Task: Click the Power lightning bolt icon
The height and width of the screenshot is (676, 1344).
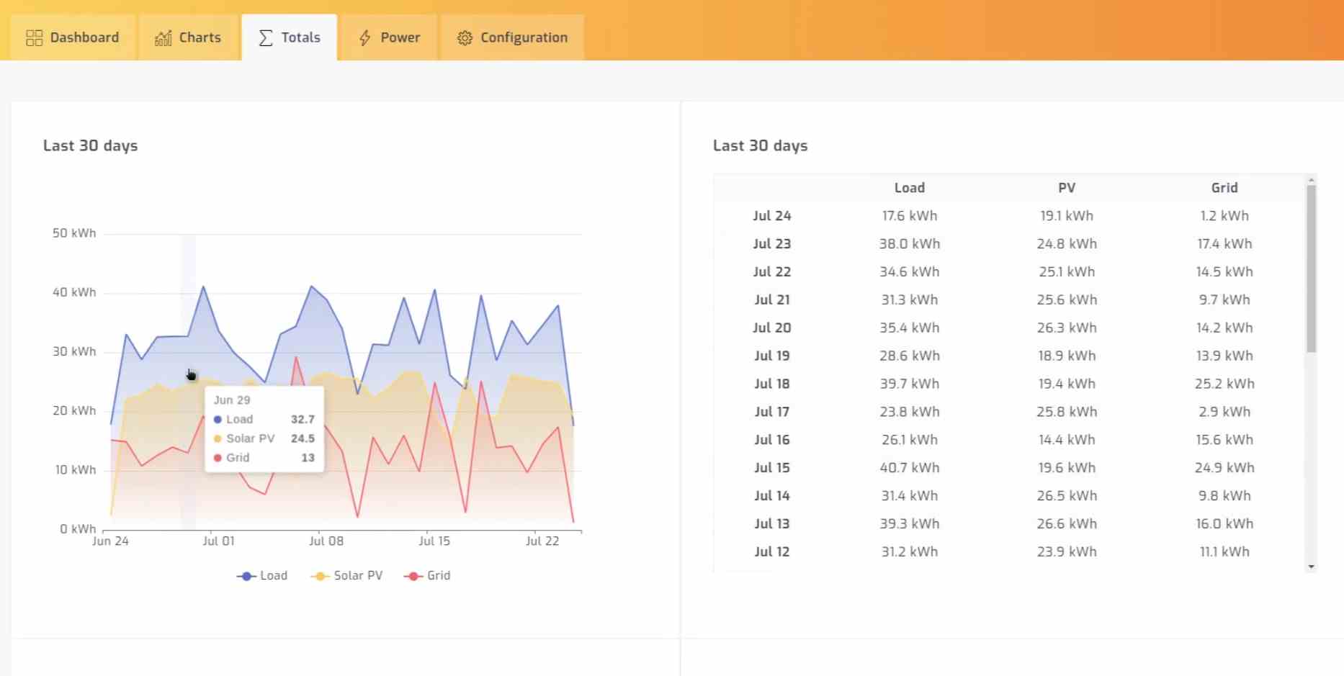Action: coord(365,38)
